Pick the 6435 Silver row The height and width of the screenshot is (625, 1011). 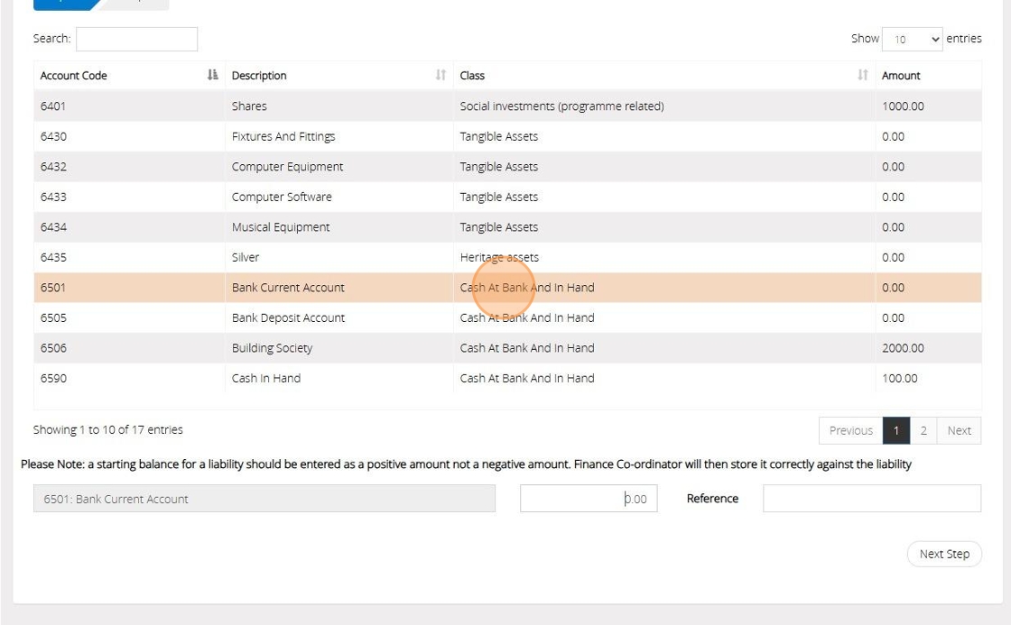tap(245, 258)
